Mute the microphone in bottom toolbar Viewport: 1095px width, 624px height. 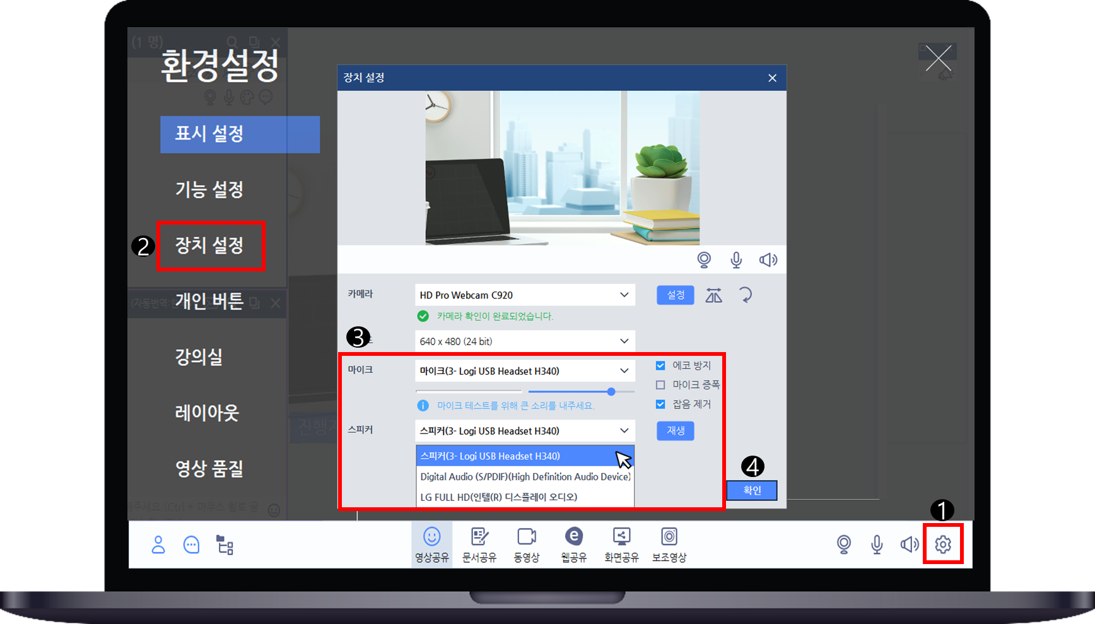[877, 544]
